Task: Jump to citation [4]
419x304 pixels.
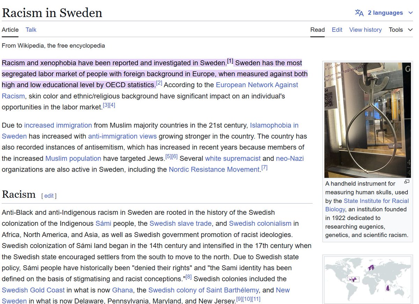Action: pos(112,105)
